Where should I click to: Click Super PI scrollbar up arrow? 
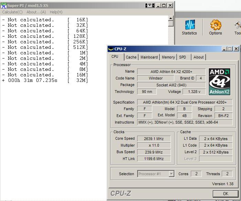coord(171,18)
